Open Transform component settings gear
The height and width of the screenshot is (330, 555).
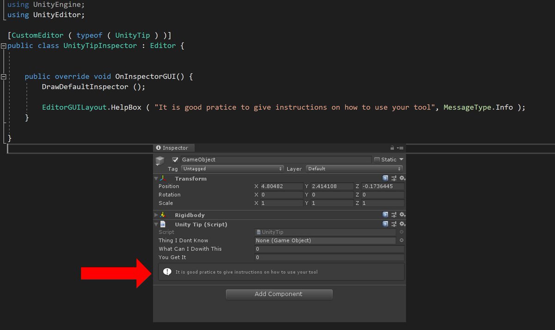[402, 178]
